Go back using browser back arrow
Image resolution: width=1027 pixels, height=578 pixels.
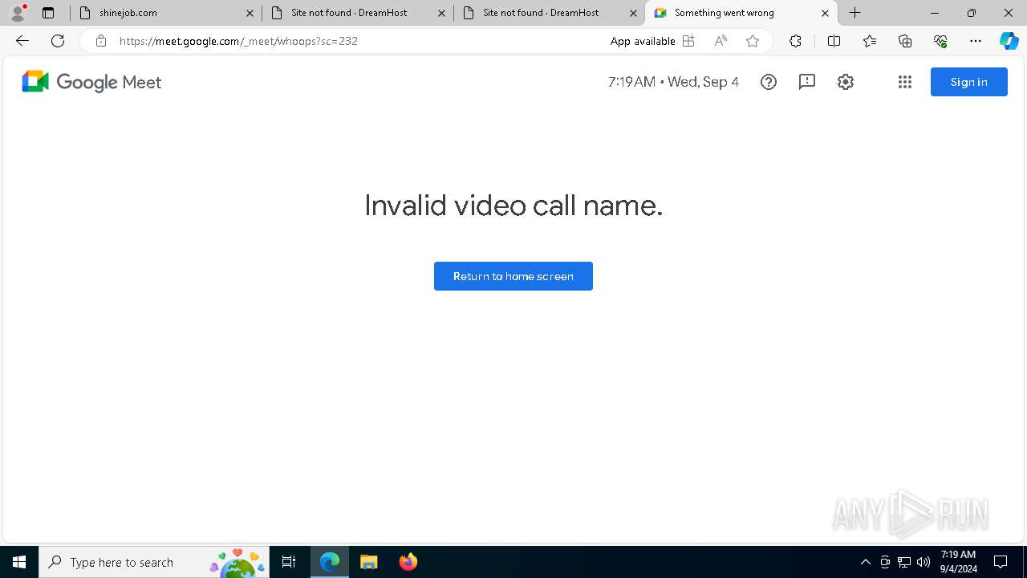click(x=22, y=41)
